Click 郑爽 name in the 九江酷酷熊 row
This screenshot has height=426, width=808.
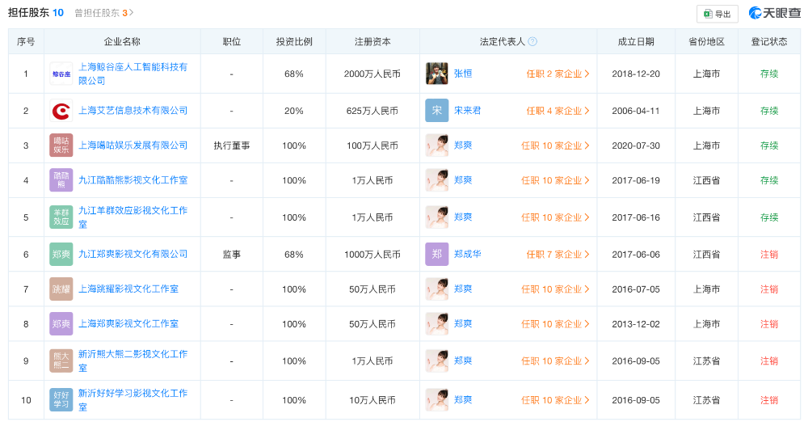pyautogui.click(x=463, y=180)
